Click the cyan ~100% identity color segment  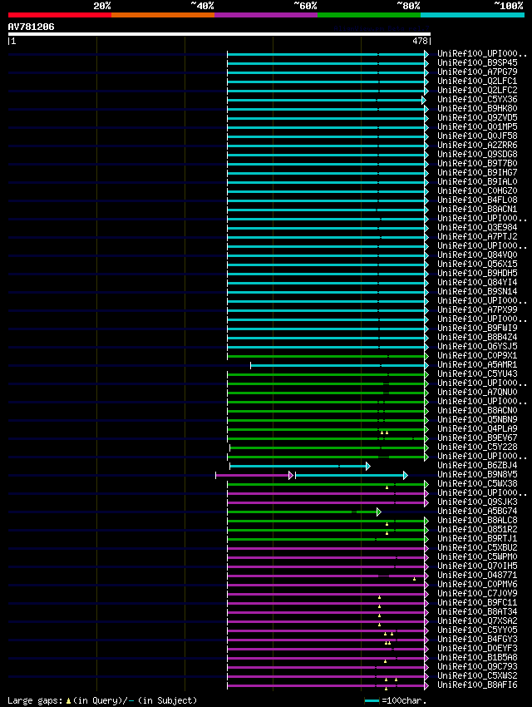[x=472, y=15]
